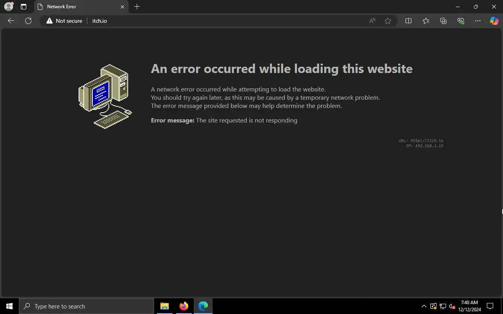Add page to favorites with star icon
Screen dimensions: 503x314
pyautogui.click(x=388, y=21)
